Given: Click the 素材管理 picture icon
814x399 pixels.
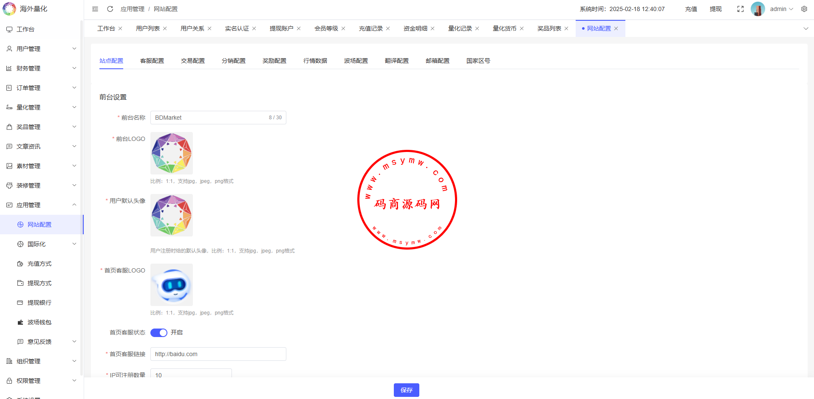Looking at the screenshot, I should 9,166.
